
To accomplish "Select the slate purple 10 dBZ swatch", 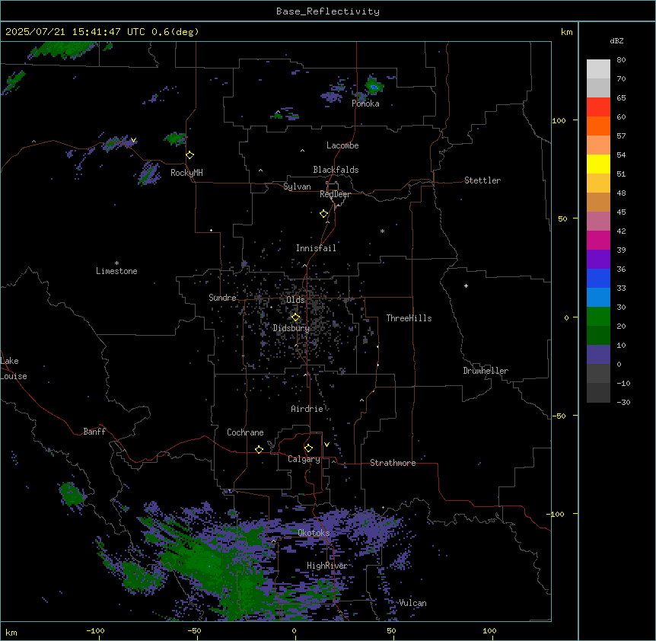I will (598, 355).
